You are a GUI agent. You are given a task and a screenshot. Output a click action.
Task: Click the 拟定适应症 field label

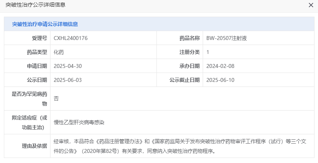point(30,123)
